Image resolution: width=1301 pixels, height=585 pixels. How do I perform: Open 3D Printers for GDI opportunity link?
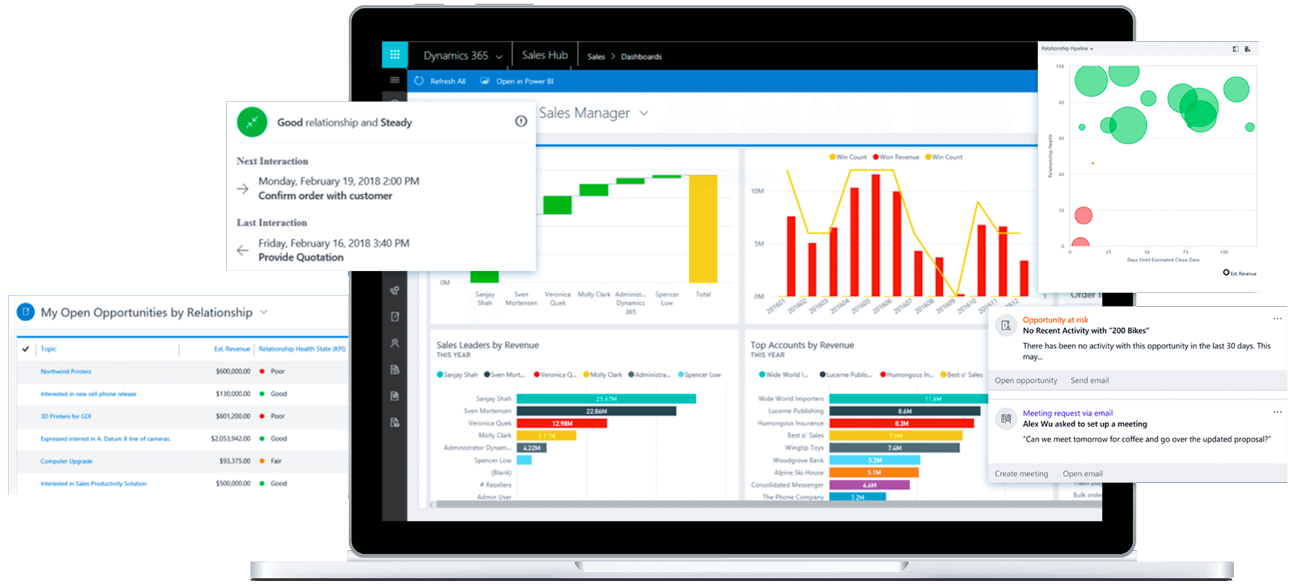(x=66, y=416)
